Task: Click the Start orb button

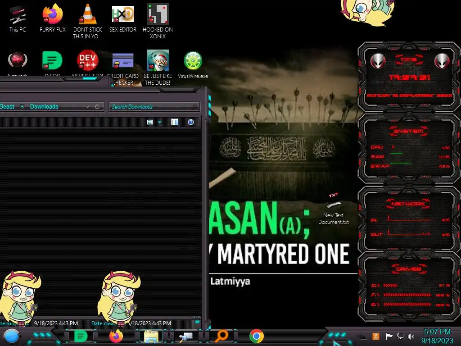Action: point(11,336)
